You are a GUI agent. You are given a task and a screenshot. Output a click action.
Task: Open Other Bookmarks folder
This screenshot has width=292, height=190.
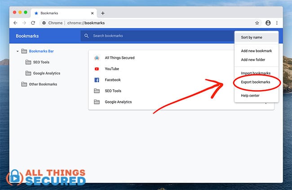[x=43, y=84]
